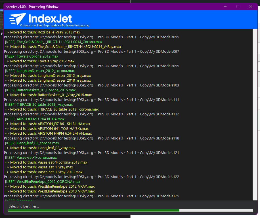Close the IndexJet Processing Window
The image size is (260, 218).
click(251, 7)
